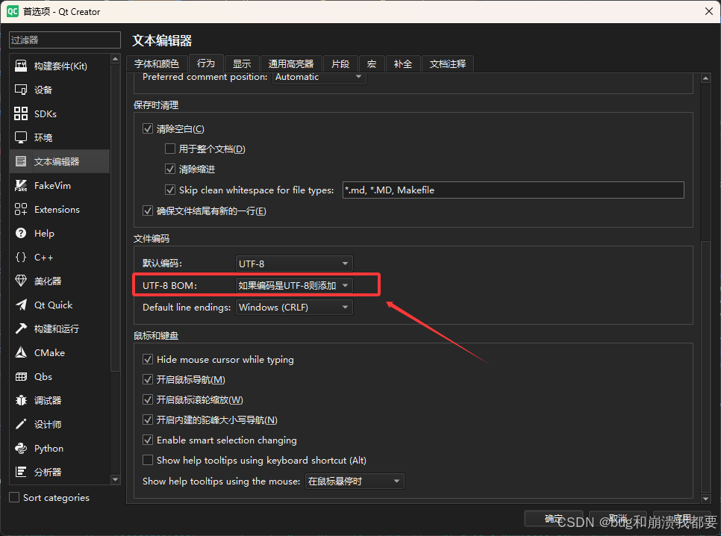721x536 pixels.
Task: Toggle Enable smart selection changing
Action: [x=148, y=440]
